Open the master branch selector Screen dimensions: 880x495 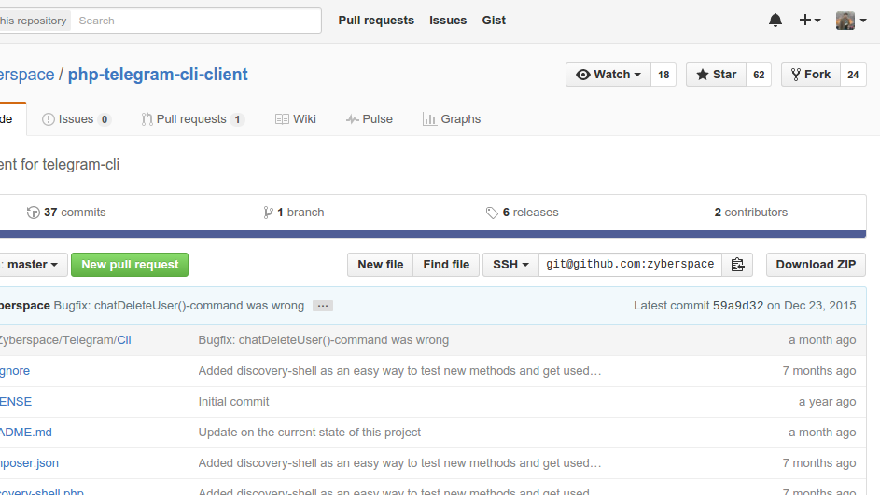pos(32,265)
